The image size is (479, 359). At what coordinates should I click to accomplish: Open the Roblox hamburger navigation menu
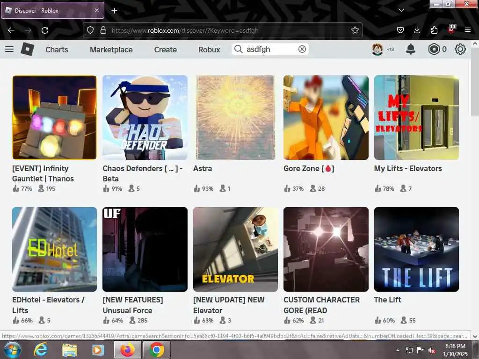click(x=9, y=49)
